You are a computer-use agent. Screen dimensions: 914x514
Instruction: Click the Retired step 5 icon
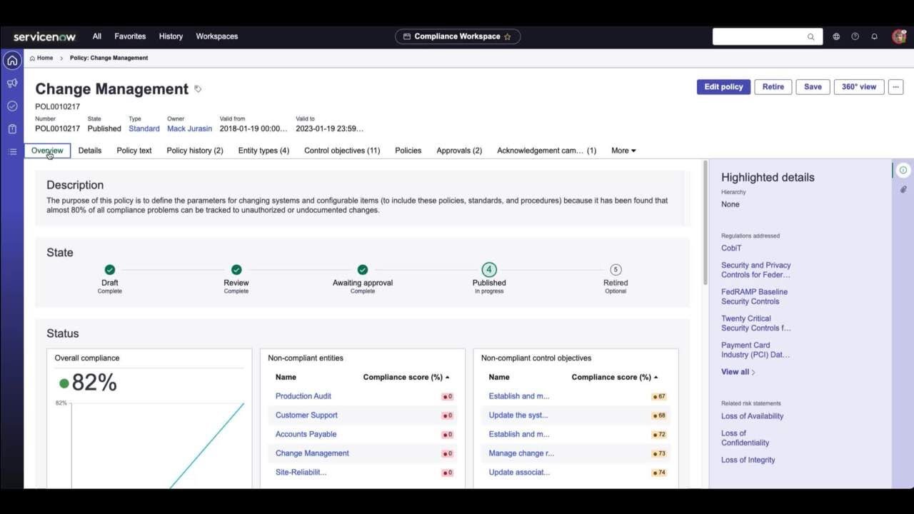pos(616,269)
